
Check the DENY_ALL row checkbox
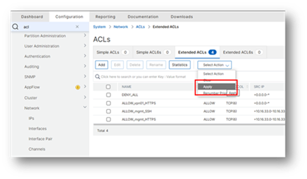pos(108,95)
